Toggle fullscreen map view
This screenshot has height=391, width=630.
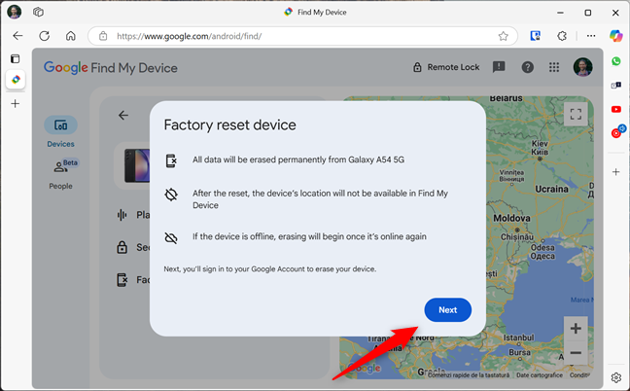pyautogui.click(x=576, y=114)
